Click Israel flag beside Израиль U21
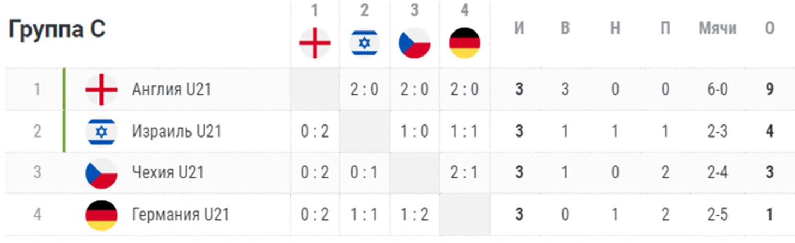Screen dimensions: 795x243 point(101,132)
